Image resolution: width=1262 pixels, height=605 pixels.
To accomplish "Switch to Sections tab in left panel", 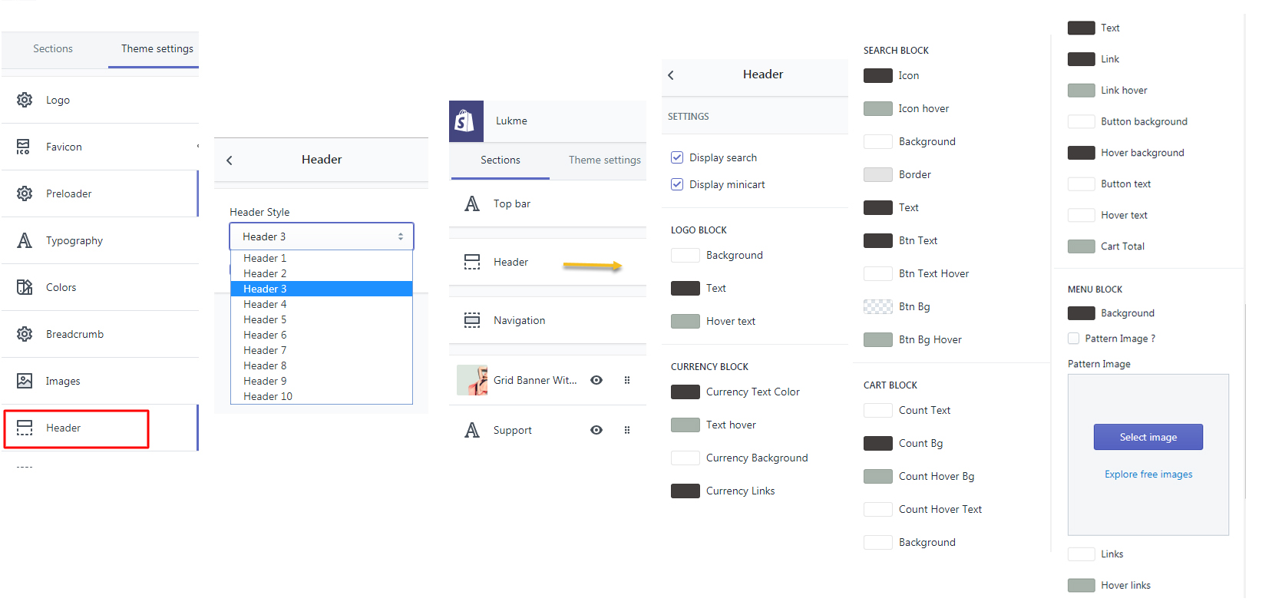I will pyautogui.click(x=53, y=48).
